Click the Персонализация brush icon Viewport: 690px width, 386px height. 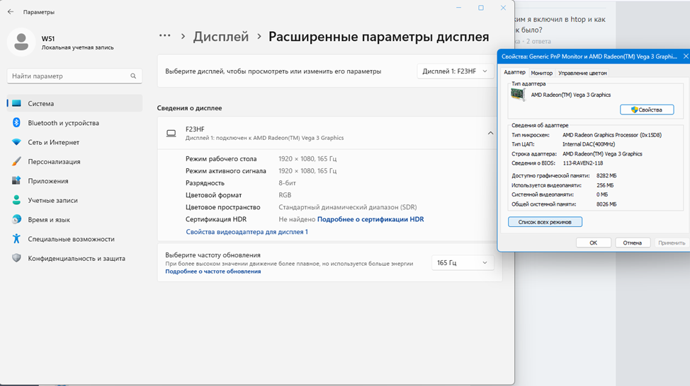(x=17, y=162)
